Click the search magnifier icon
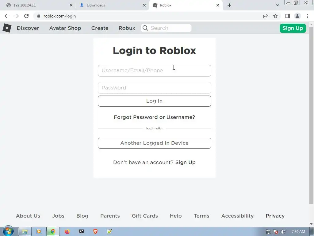Image resolution: width=314 pixels, height=236 pixels. pos(145,28)
